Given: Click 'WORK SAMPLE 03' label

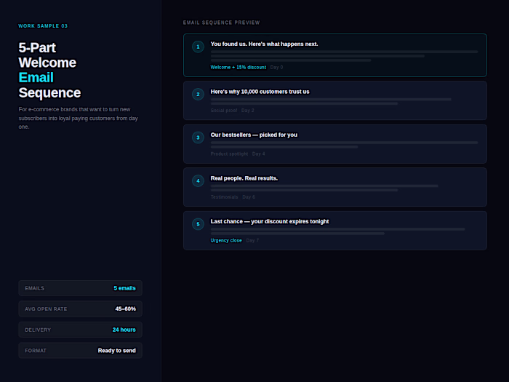Looking at the screenshot, I should point(43,26).
